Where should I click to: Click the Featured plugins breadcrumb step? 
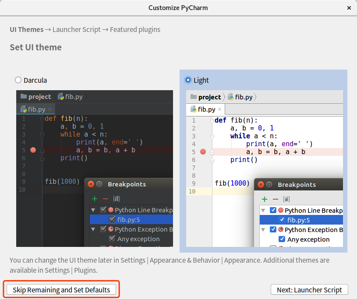pyautogui.click(x=135, y=30)
